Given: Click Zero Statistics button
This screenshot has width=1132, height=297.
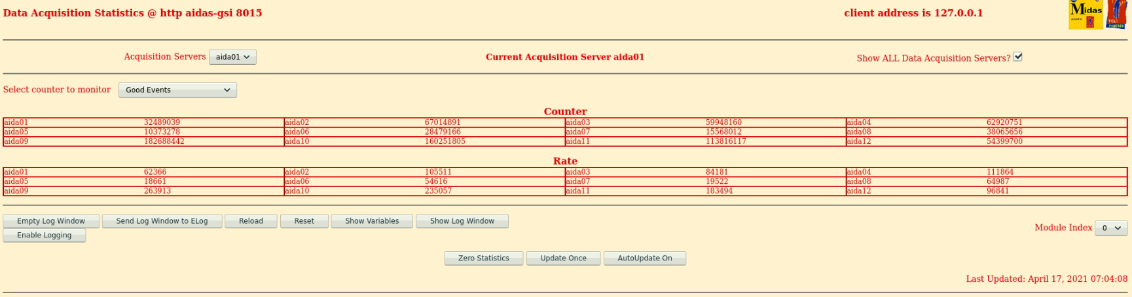Looking at the screenshot, I should (484, 258).
